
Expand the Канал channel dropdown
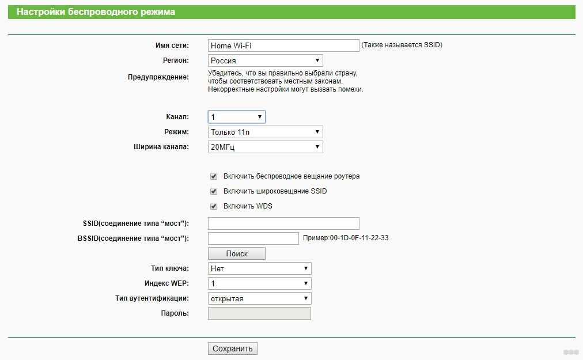(236, 117)
